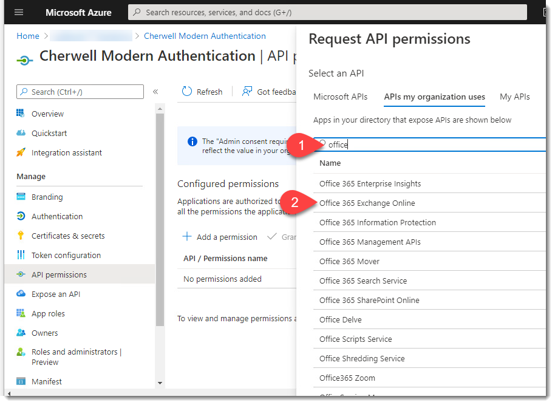
Task: Collapse the left navigation pane
Action: click(x=156, y=91)
